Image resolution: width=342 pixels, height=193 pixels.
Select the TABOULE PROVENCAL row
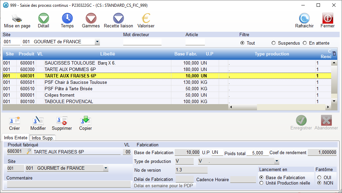tap(69, 101)
